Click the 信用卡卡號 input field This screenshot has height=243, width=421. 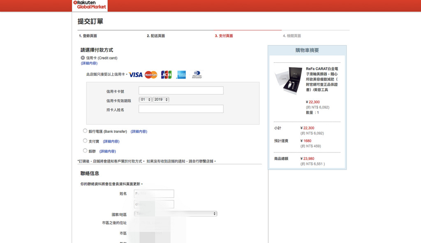pyautogui.click(x=181, y=91)
